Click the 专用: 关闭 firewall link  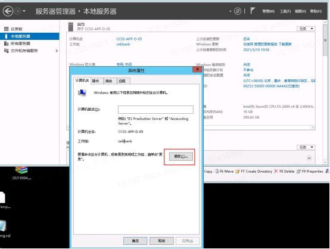coord(124,64)
